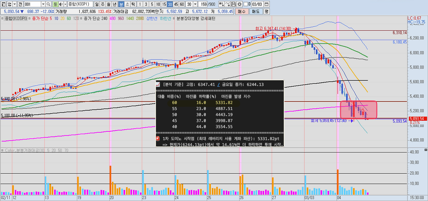
Task: Set interval to 5 minutes
Action: (x=152, y=4)
